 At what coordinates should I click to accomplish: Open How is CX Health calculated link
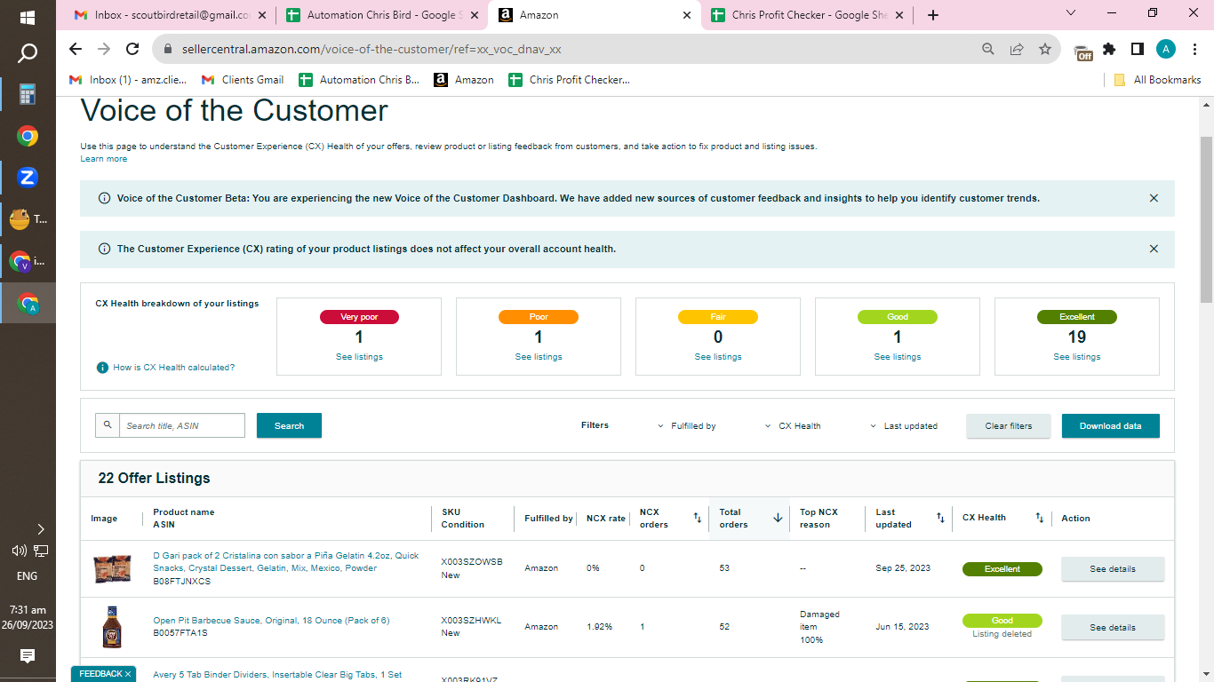tap(174, 368)
